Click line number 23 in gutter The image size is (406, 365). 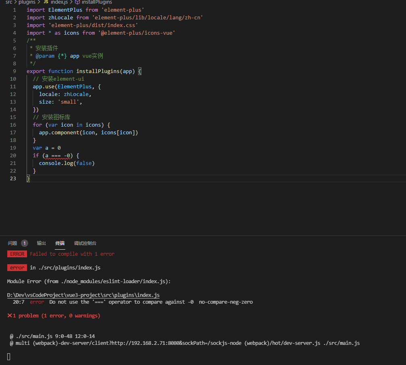13,179
